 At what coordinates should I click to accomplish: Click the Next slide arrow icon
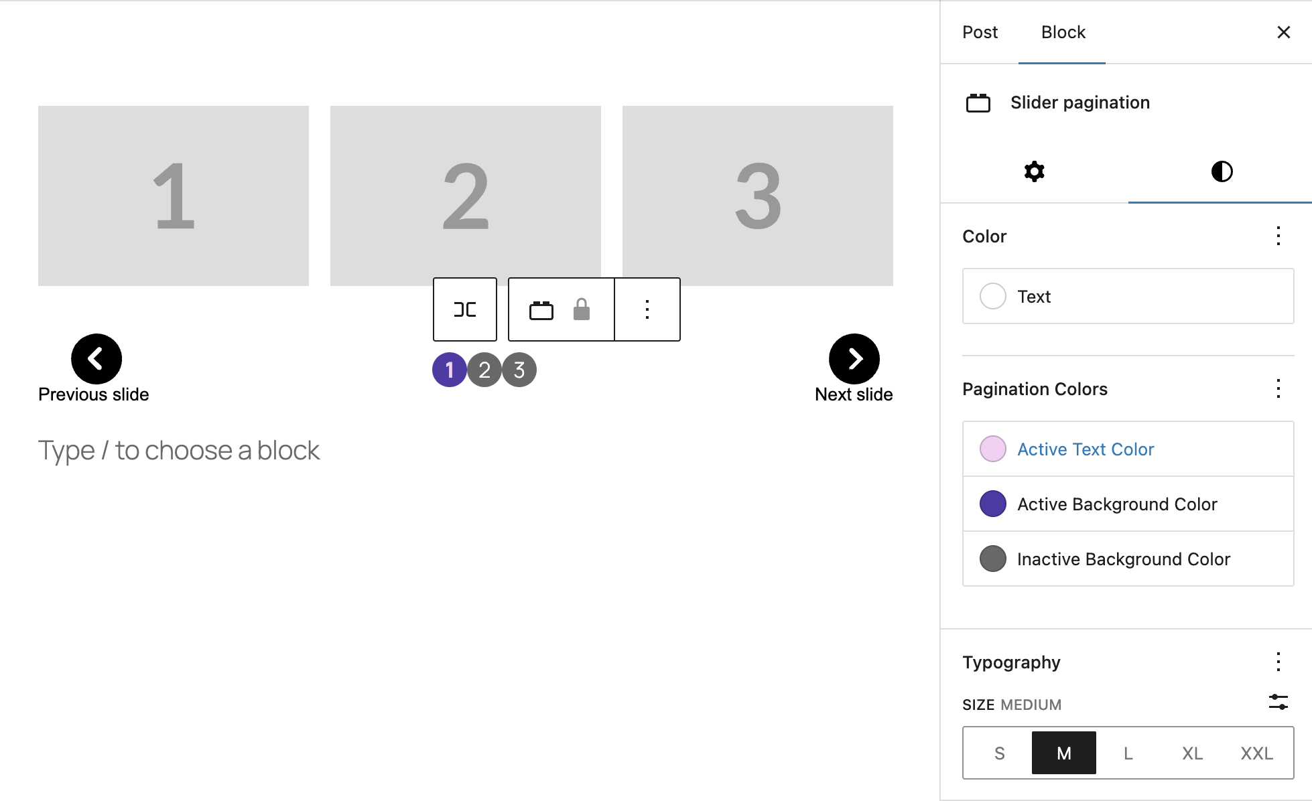point(854,359)
